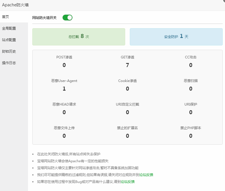The image size is (225, 191).
Task: Click GET渗透 count value 7
Action: pos(127,65)
